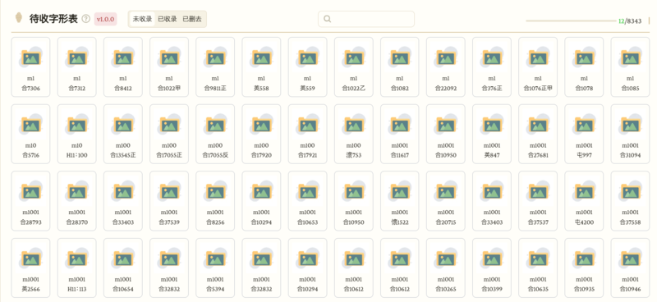657x302 pixels.
Task: Choose the card labeled 合37537
Action: [538, 201]
